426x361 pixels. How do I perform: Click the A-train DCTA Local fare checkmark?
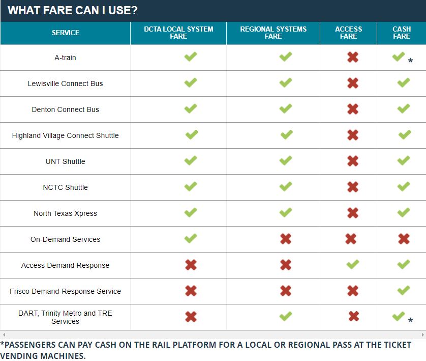coord(191,57)
